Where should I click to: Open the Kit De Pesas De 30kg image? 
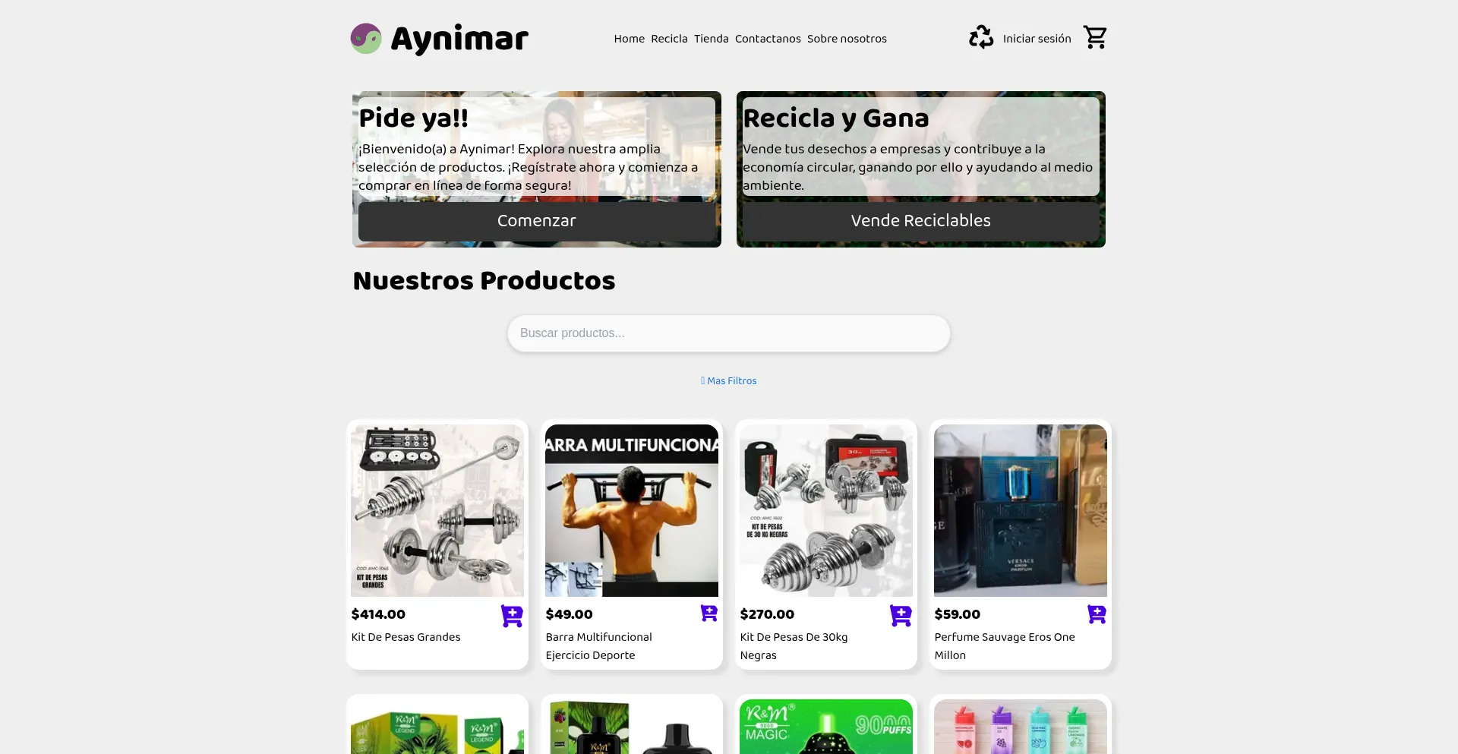click(x=826, y=510)
